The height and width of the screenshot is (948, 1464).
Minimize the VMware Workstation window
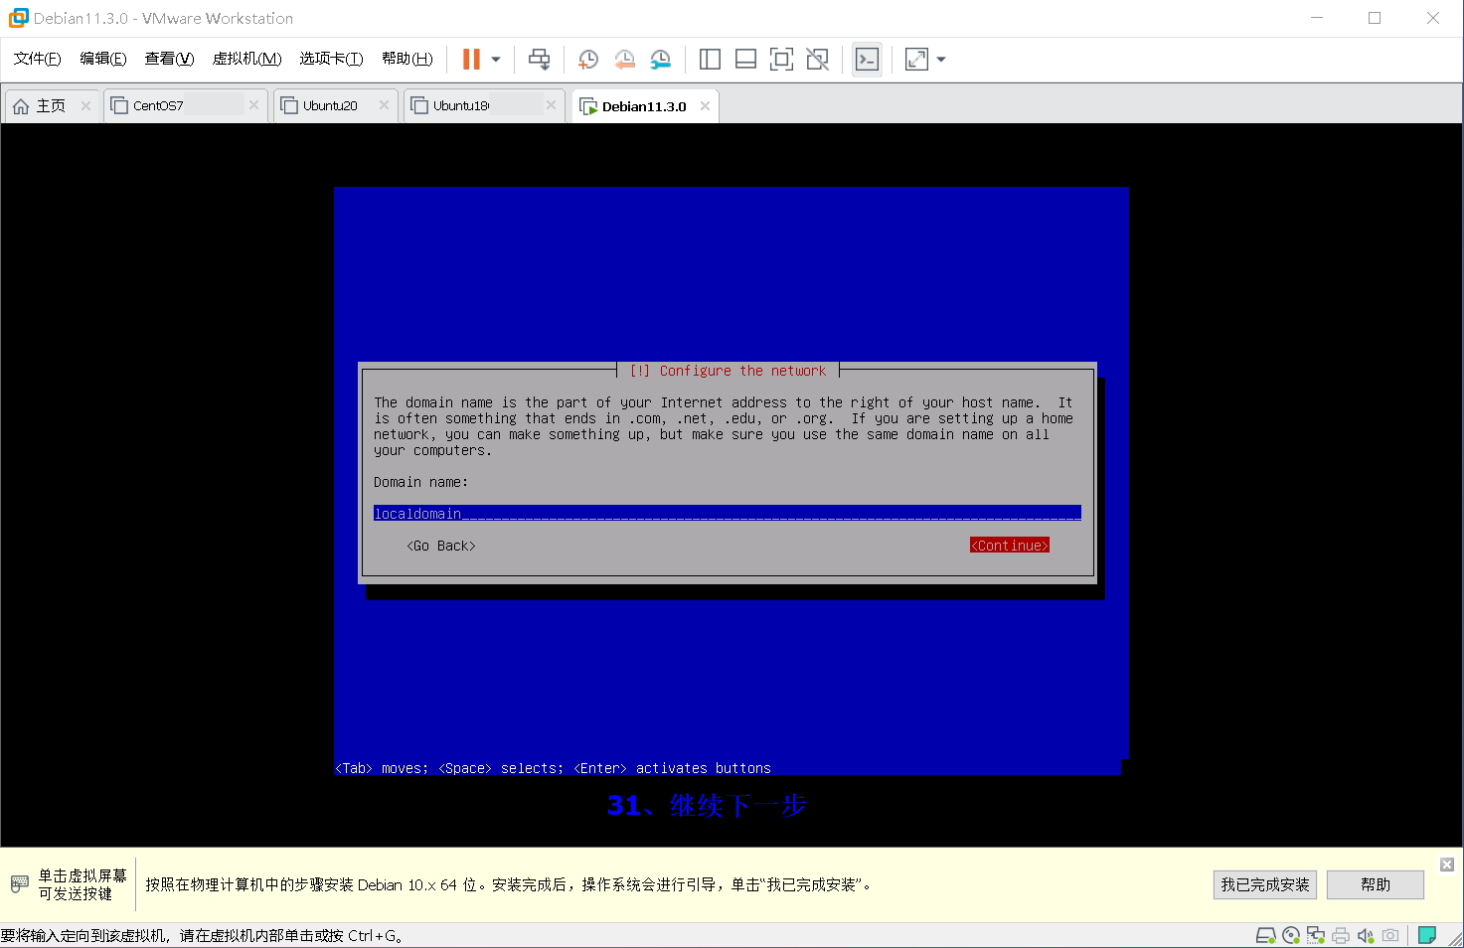tap(1317, 18)
